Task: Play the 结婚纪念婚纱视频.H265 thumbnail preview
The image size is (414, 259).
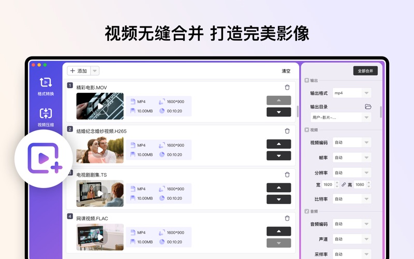Action: (100, 150)
